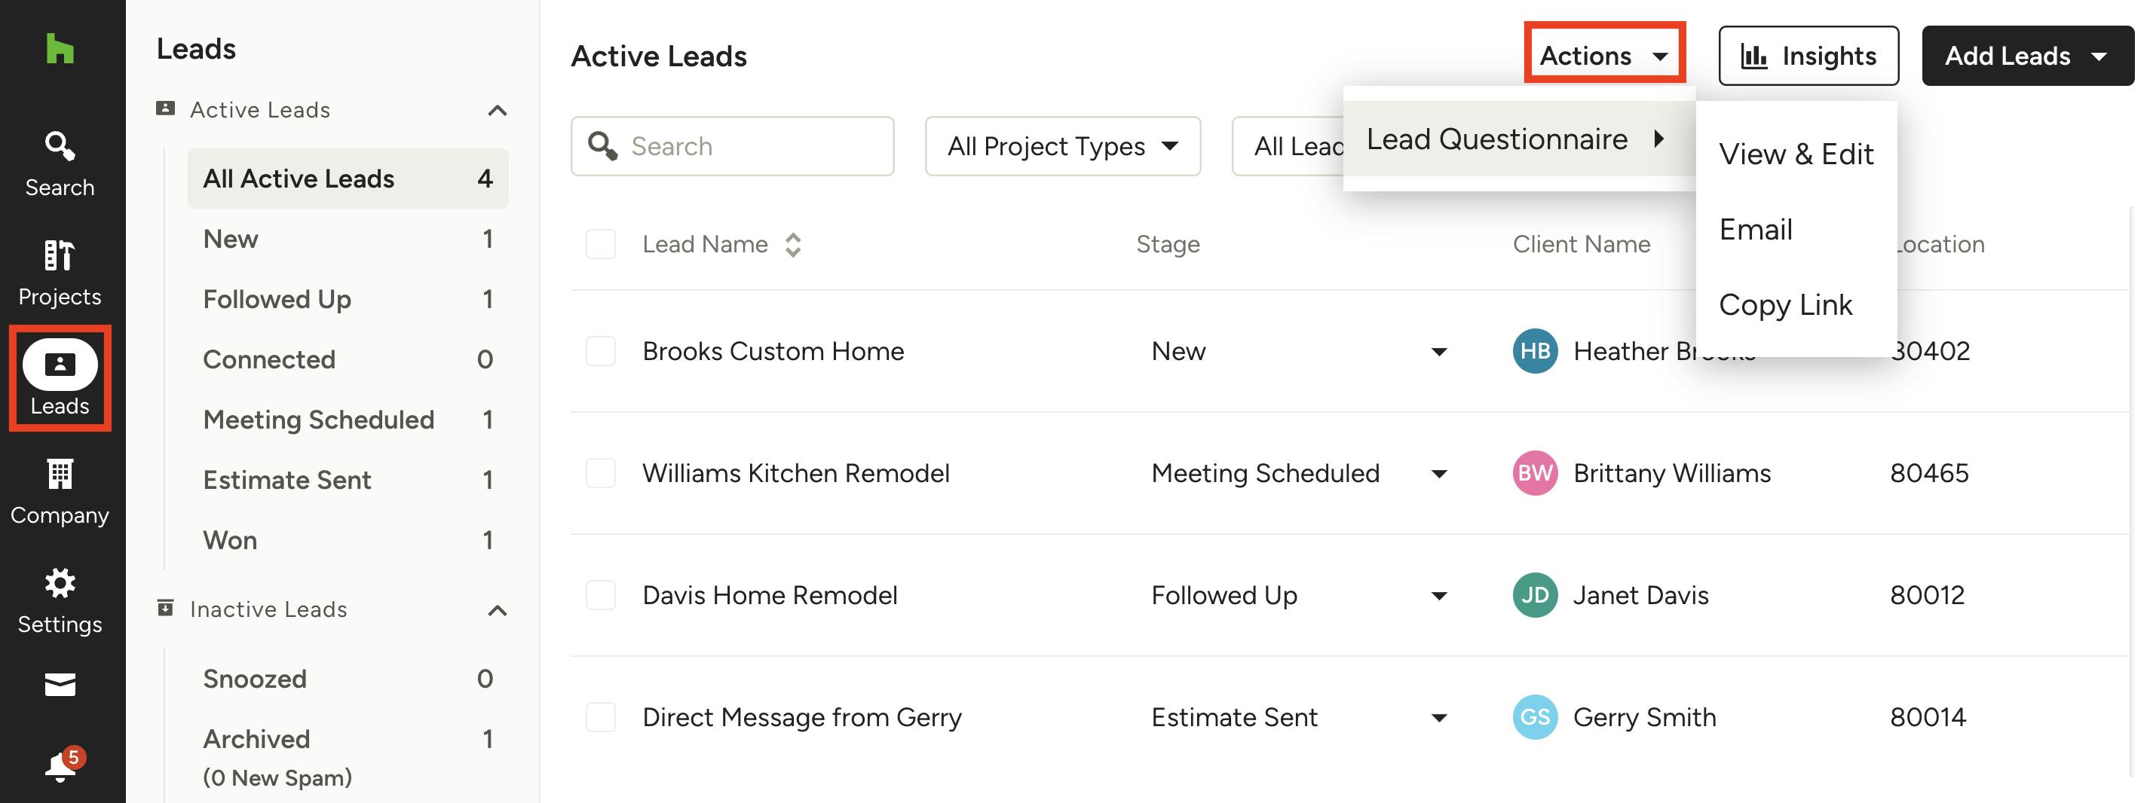Open the Inbox mail icon

[x=60, y=685]
